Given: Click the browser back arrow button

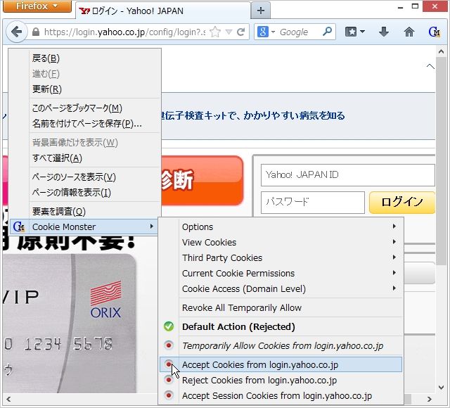Looking at the screenshot, I should [16, 32].
